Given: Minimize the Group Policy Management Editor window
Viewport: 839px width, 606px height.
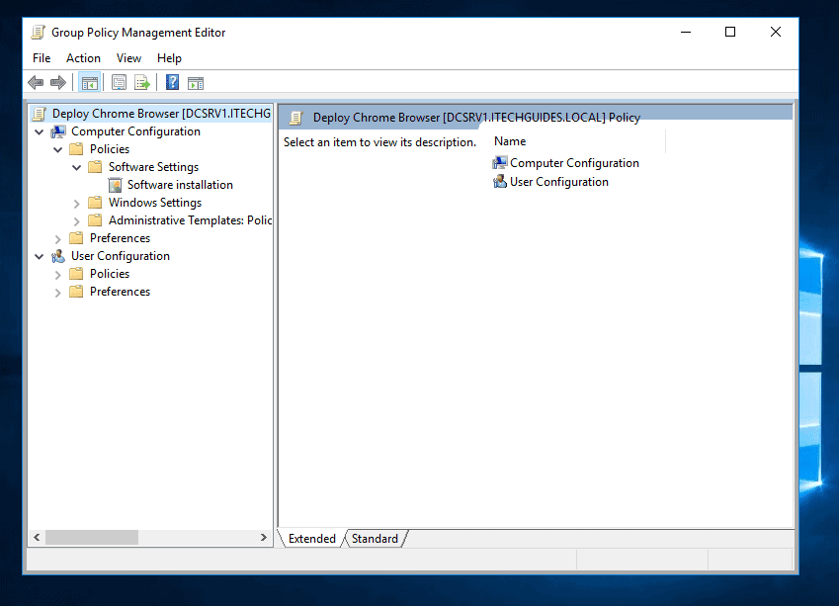Looking at the screenshot, I should [x=686, y=32].
